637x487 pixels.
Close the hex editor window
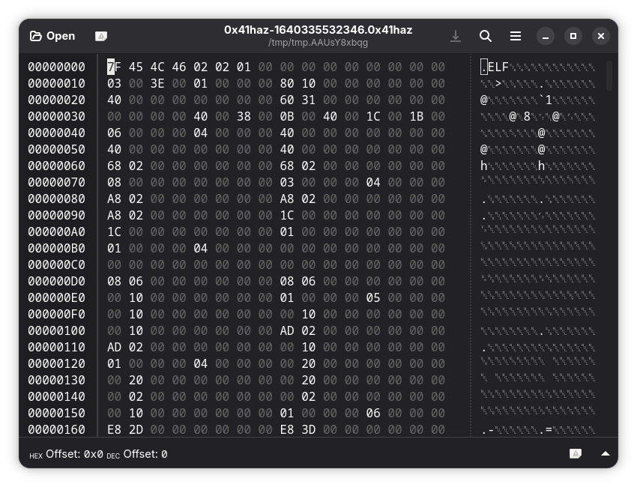point(601,36)
